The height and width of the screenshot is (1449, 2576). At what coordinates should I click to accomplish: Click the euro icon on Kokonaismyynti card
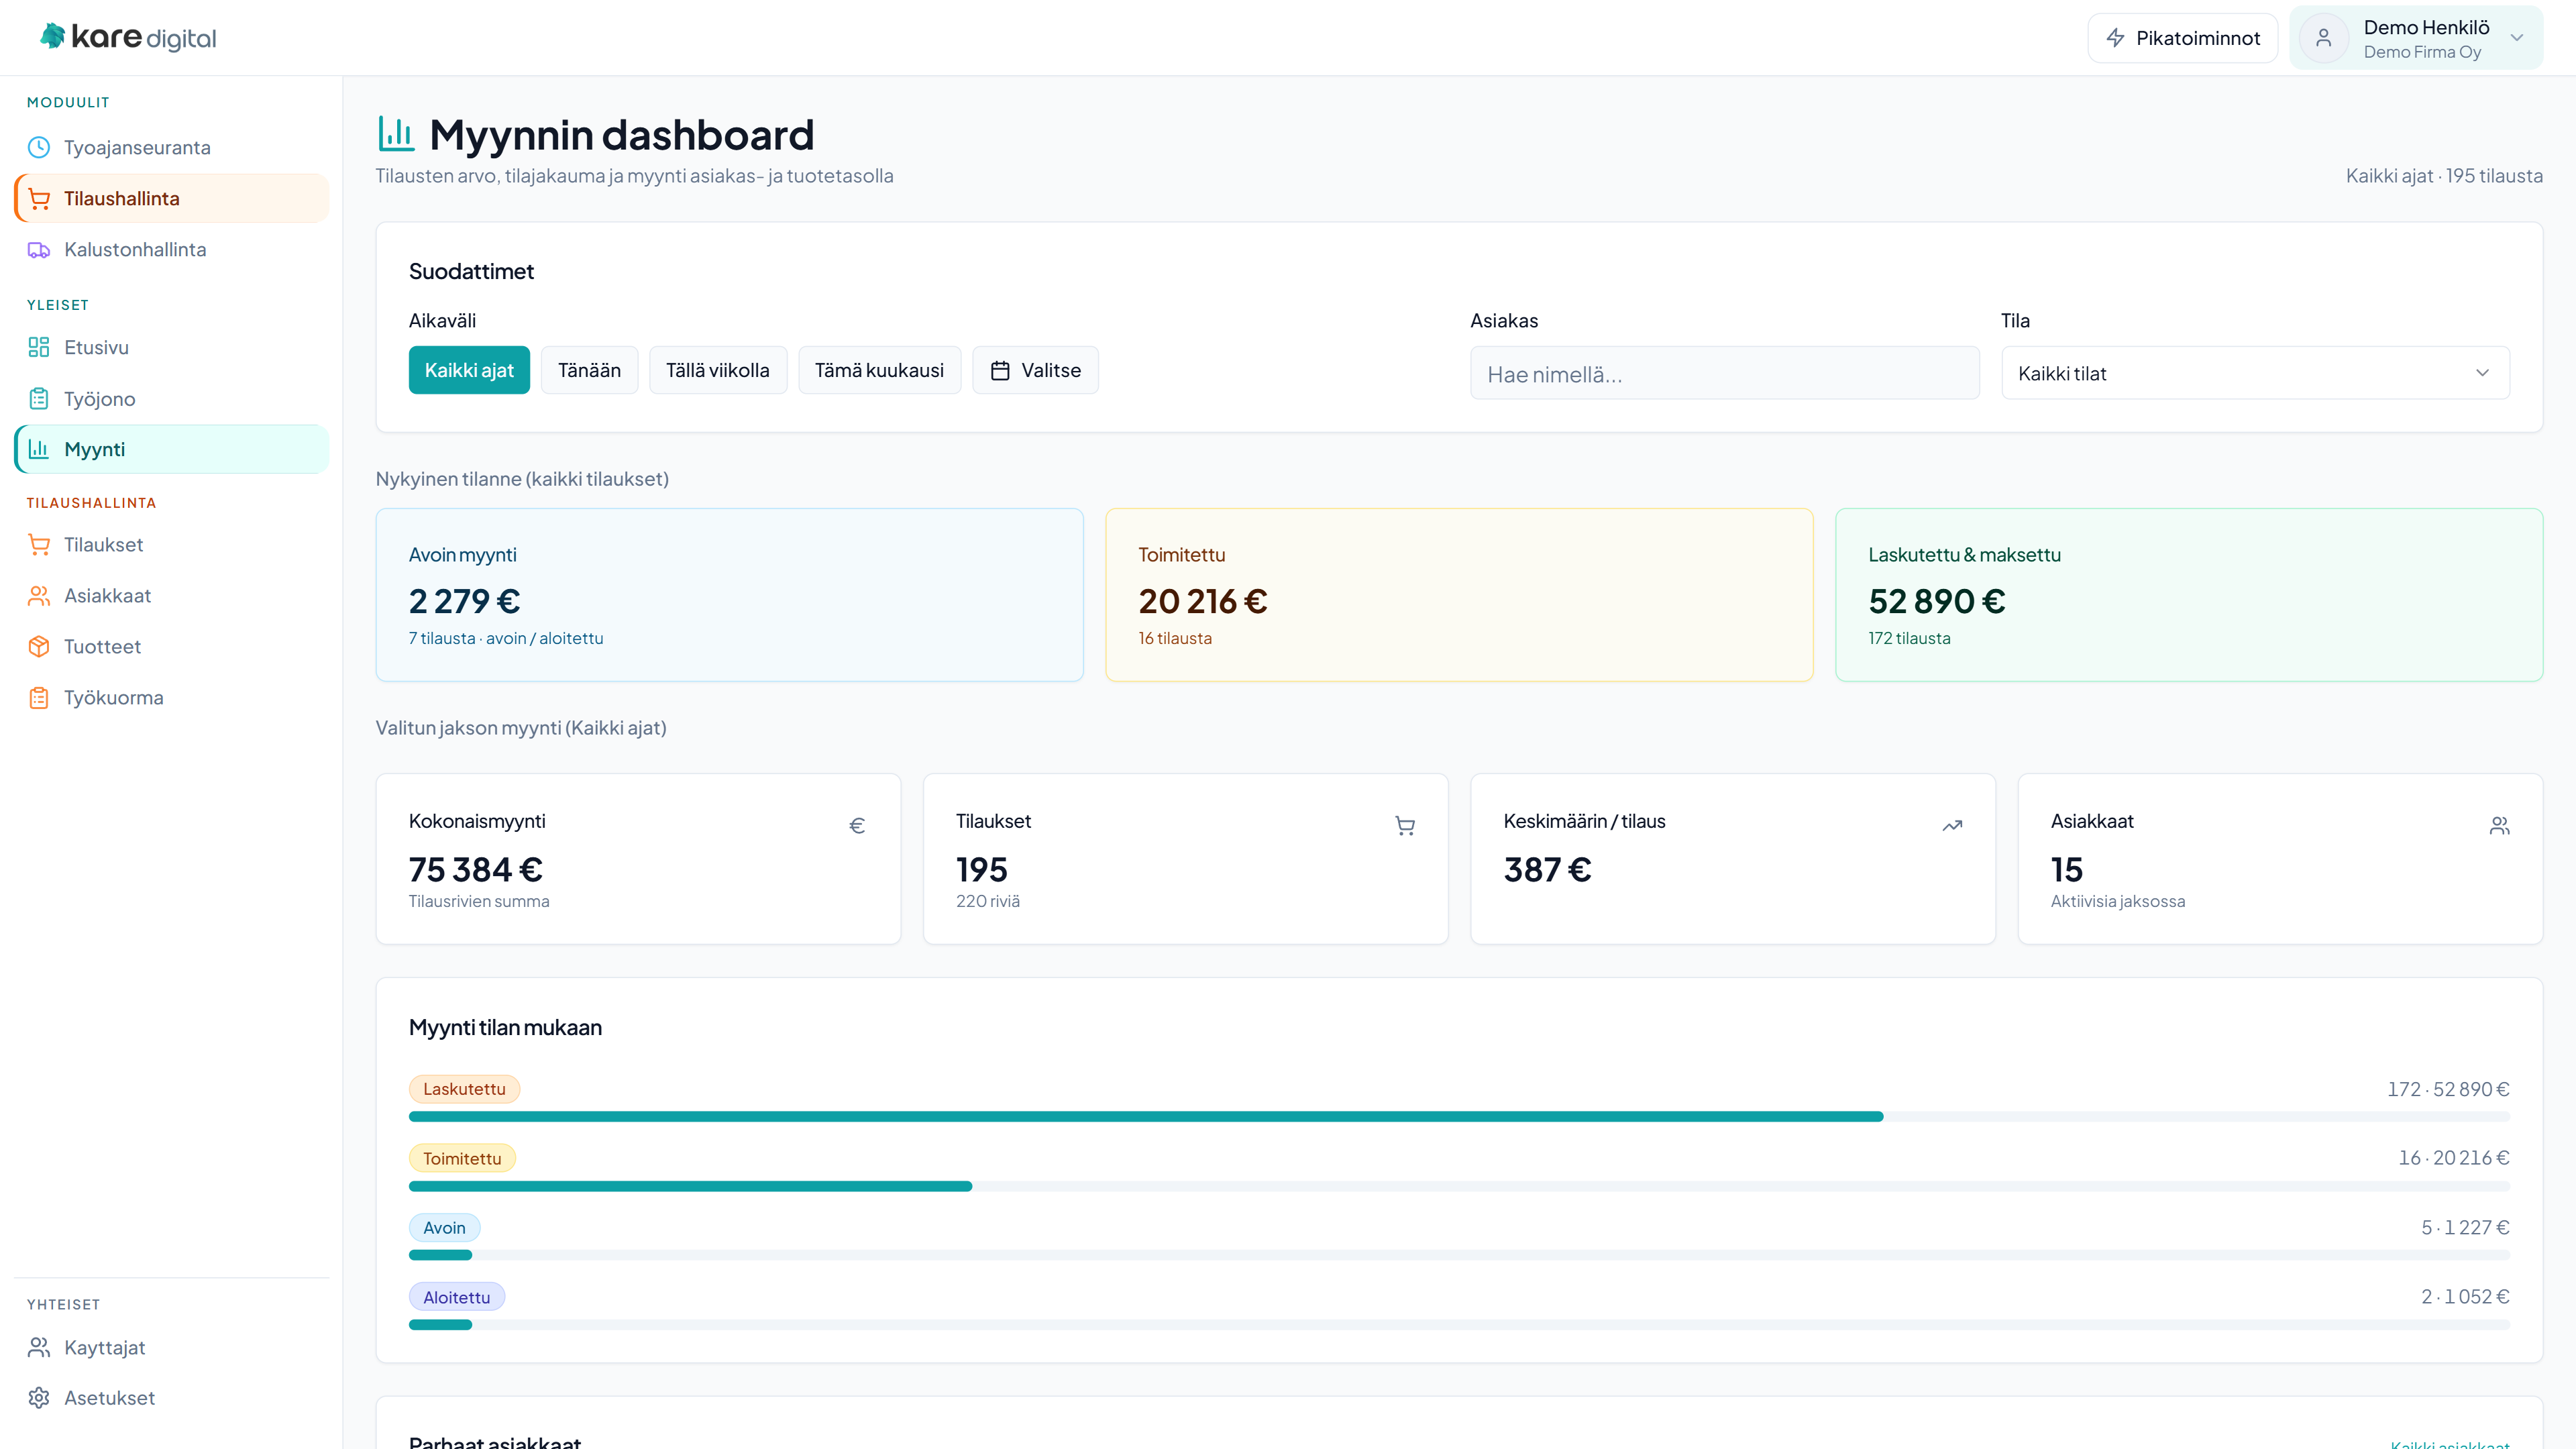(857, 826)
